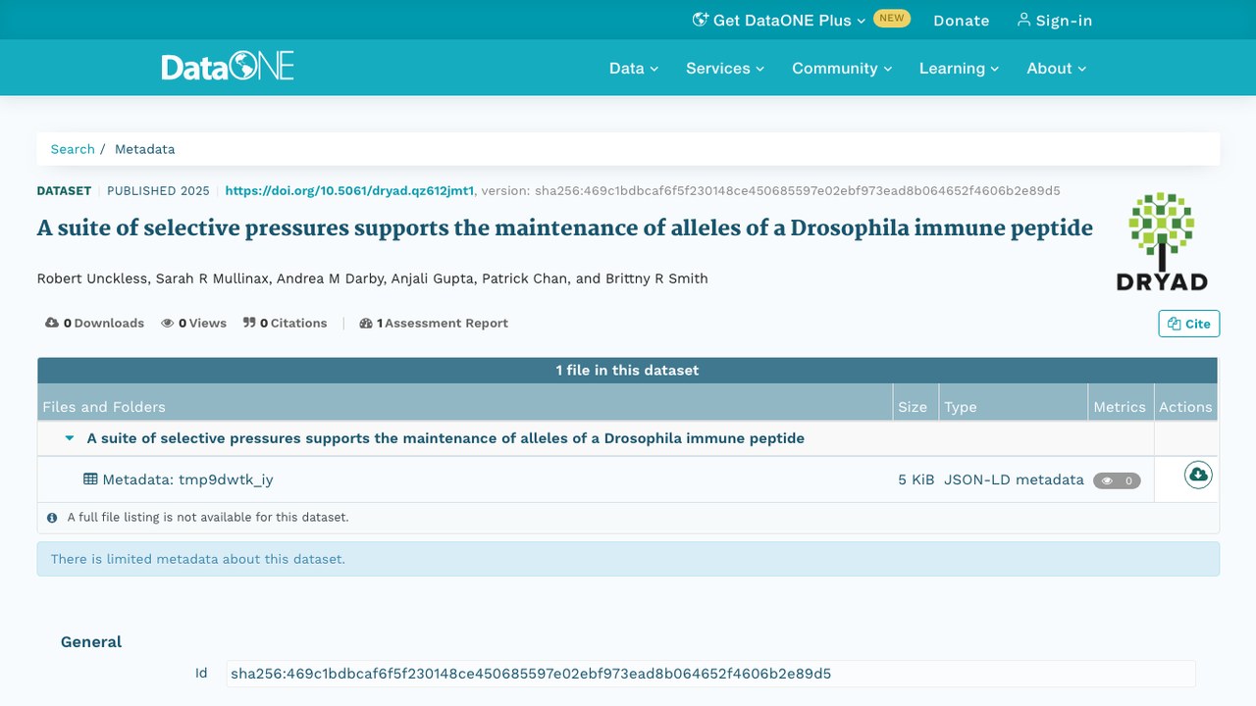Image resolution: width=1256 pixels, height=706 pixels.
Task: Click the Sign-in user icon
Action: click(x=1023, y=20)
